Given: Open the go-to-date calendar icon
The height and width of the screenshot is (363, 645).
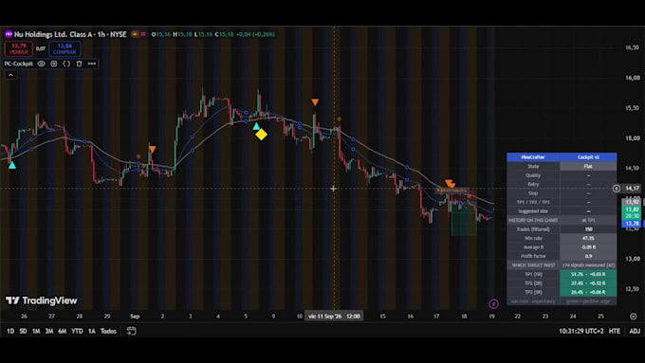Looking at the screenshot, I should tap(131, 331).
